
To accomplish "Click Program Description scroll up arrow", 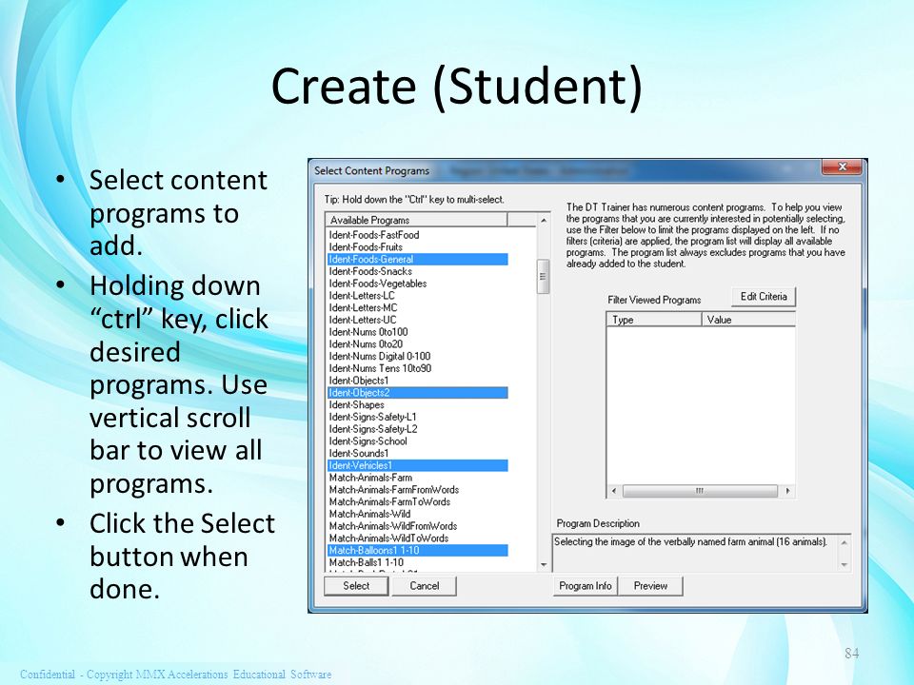I will (x=844, y=543).
